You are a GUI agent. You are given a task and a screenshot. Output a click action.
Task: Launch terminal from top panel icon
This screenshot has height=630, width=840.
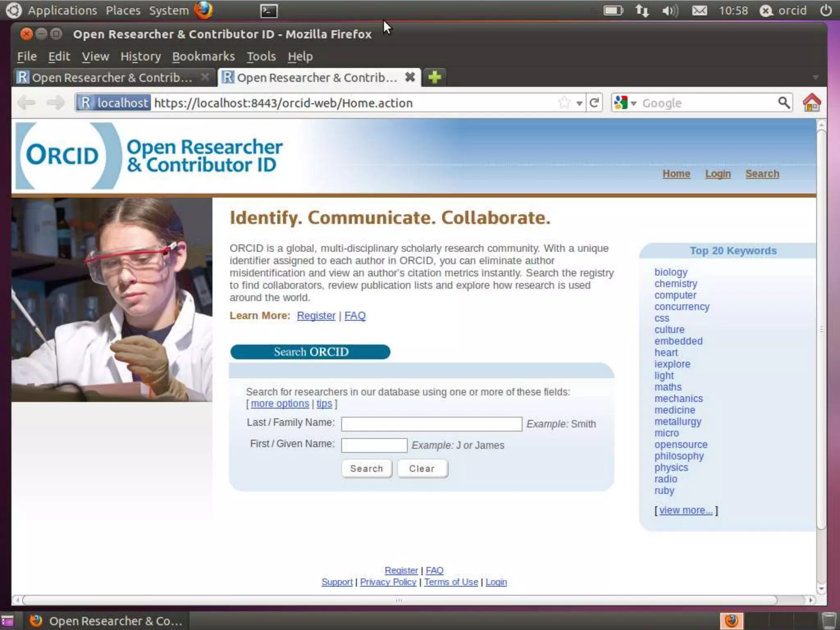(x=269, y=11)
